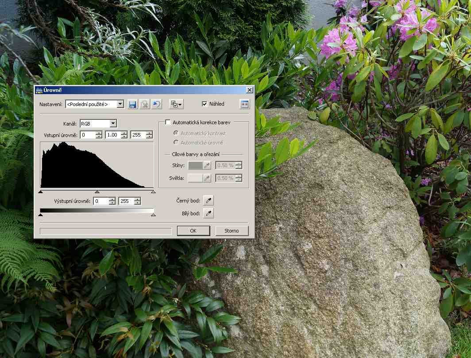This screenshot has height=358, width=471.
Task: Select the Automatické úrovně radio button
Action: click(x=176, y=143)
